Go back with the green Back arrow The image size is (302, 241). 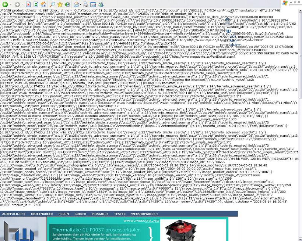point(5,4)
